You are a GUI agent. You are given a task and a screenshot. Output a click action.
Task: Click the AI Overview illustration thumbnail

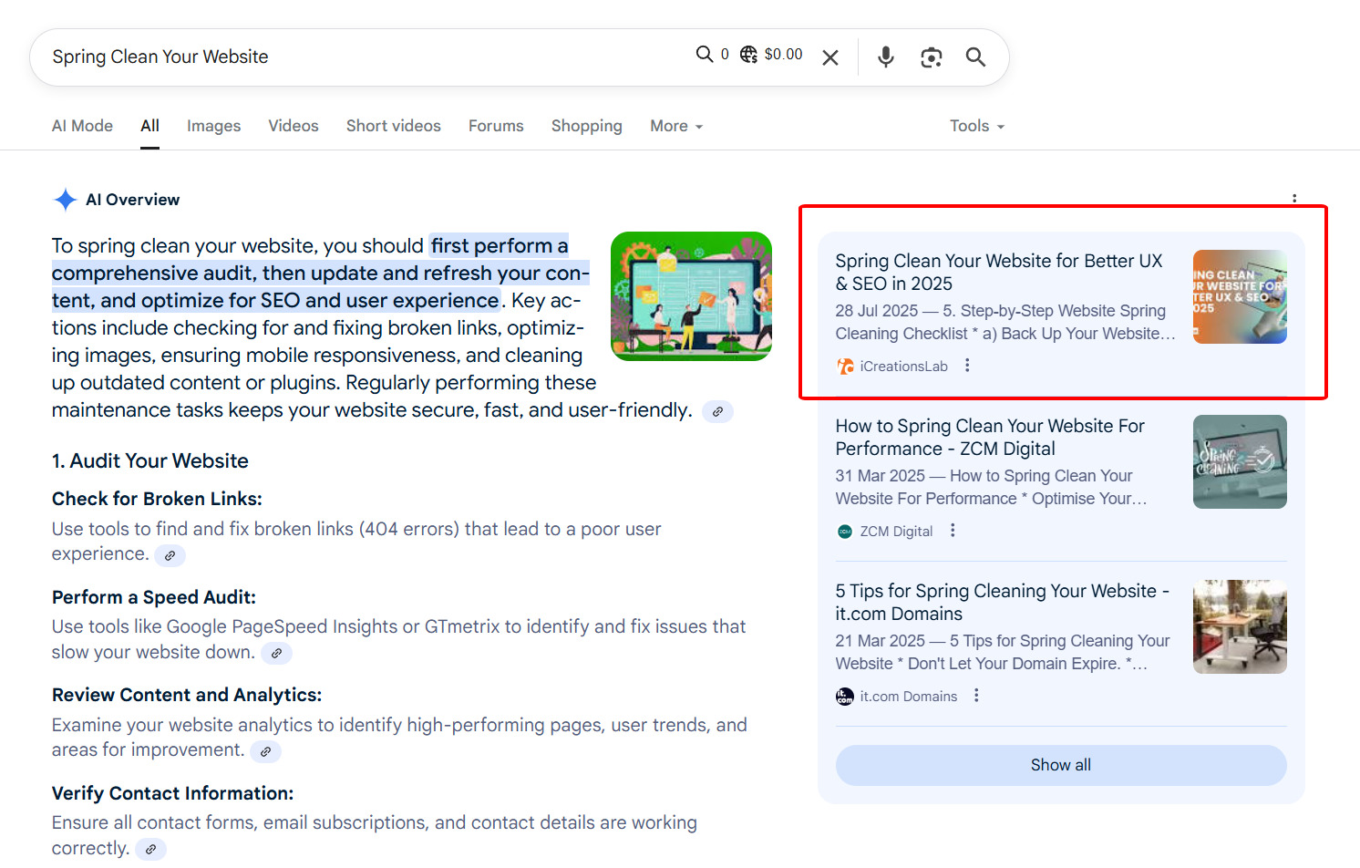[x=691, y=295]
